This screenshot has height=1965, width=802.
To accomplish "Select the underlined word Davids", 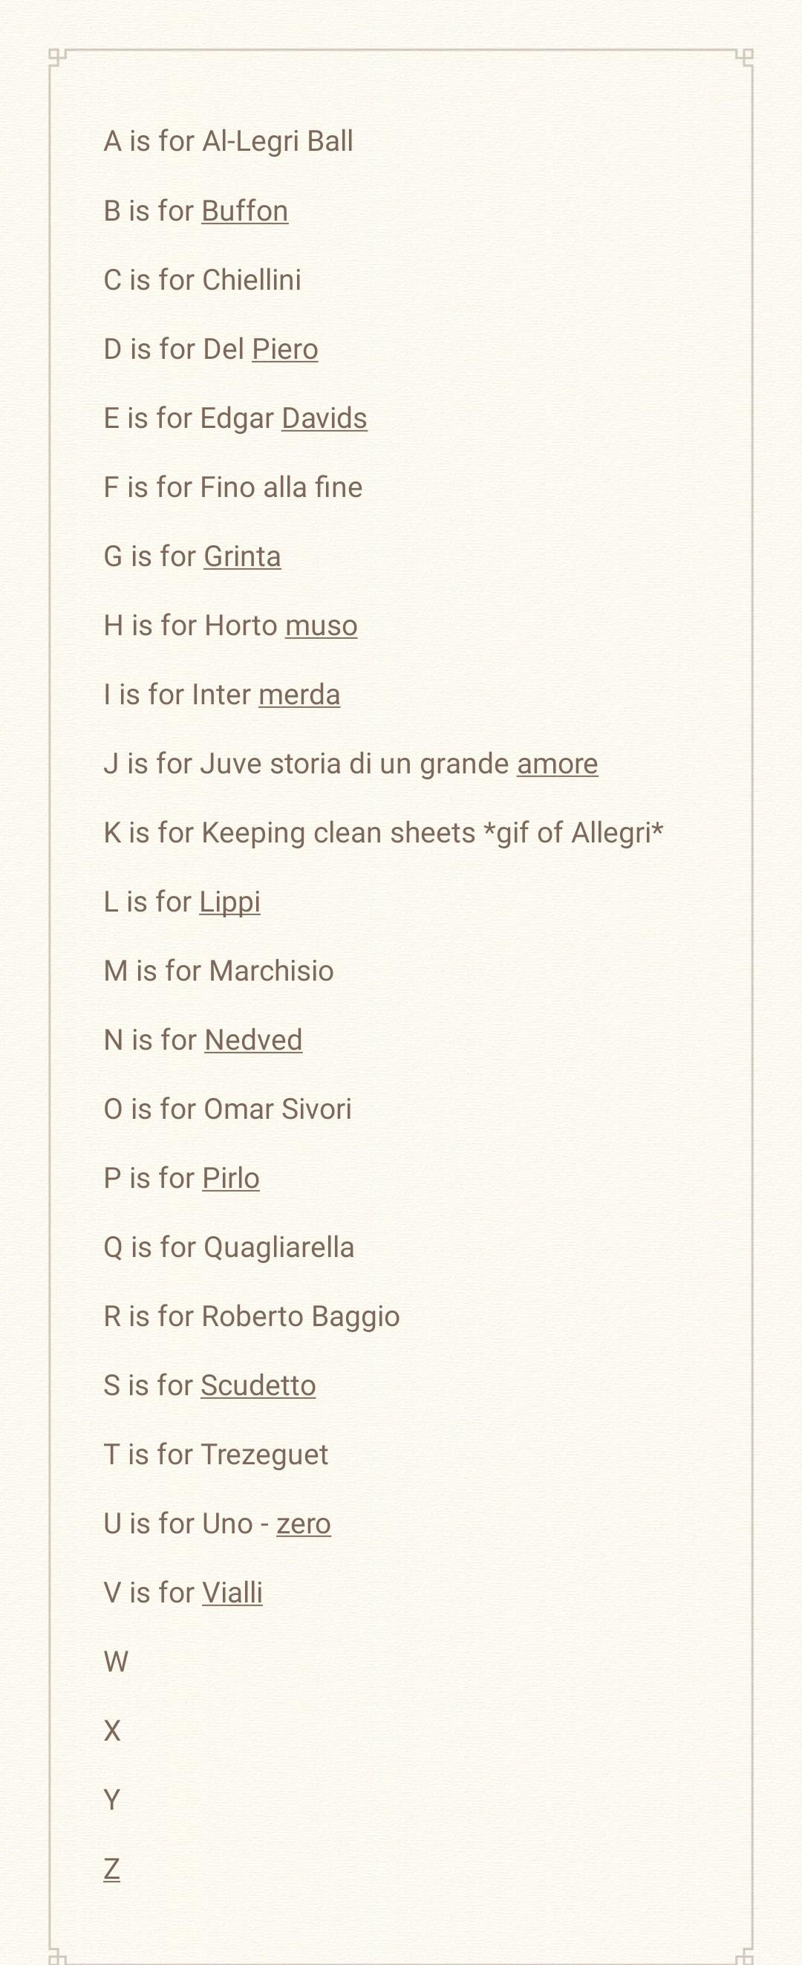I will click(x=324, y=419).
